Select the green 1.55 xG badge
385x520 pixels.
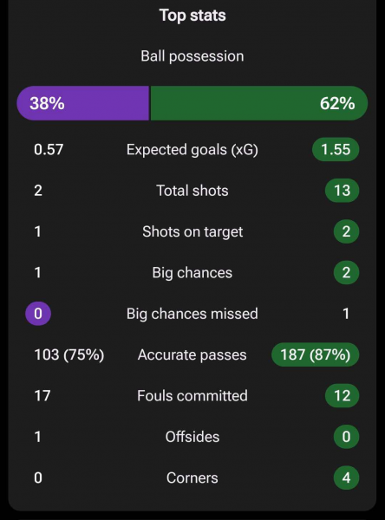point(336,150)
